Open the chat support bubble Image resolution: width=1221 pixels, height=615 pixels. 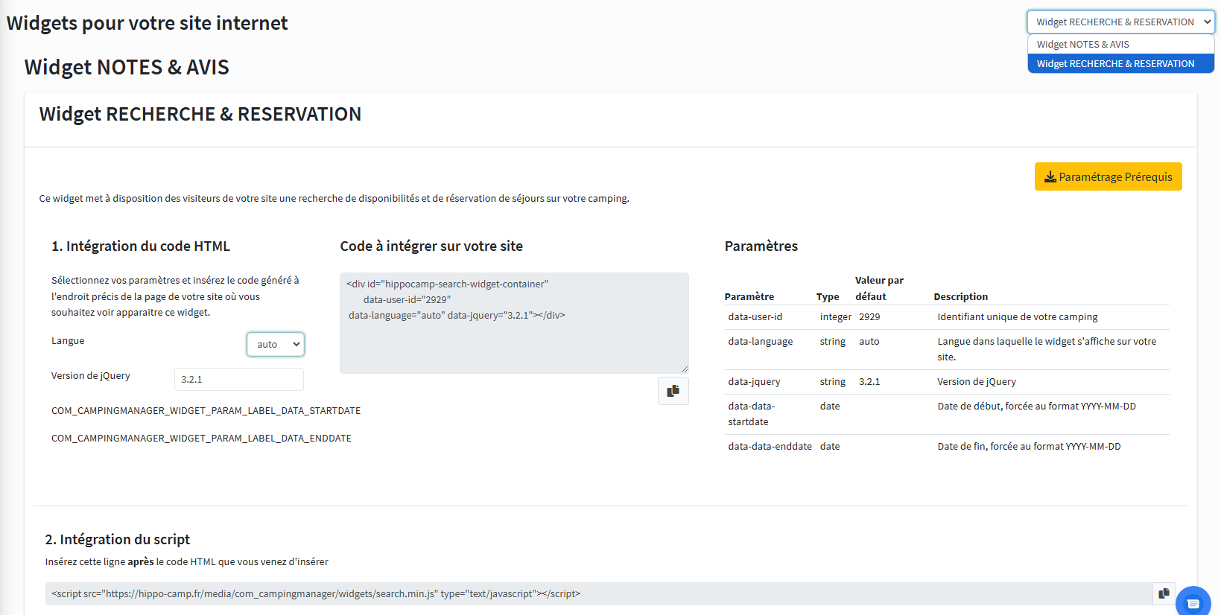[x=1193, y=602]
